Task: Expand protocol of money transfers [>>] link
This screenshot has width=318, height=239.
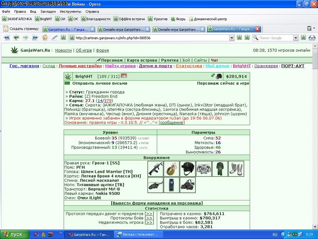Action: (149, 214)
